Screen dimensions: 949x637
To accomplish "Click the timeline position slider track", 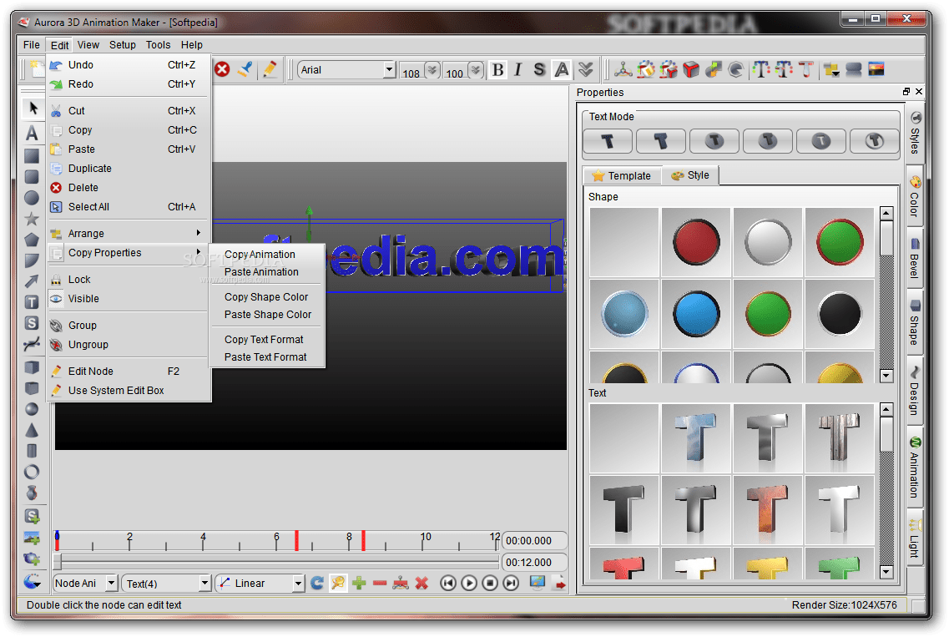I will (x=277, y=562).
